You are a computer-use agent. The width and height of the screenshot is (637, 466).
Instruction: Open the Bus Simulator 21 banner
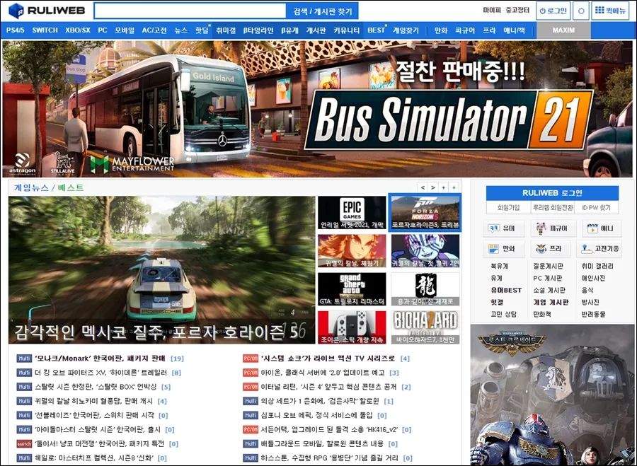coord(317,109)
